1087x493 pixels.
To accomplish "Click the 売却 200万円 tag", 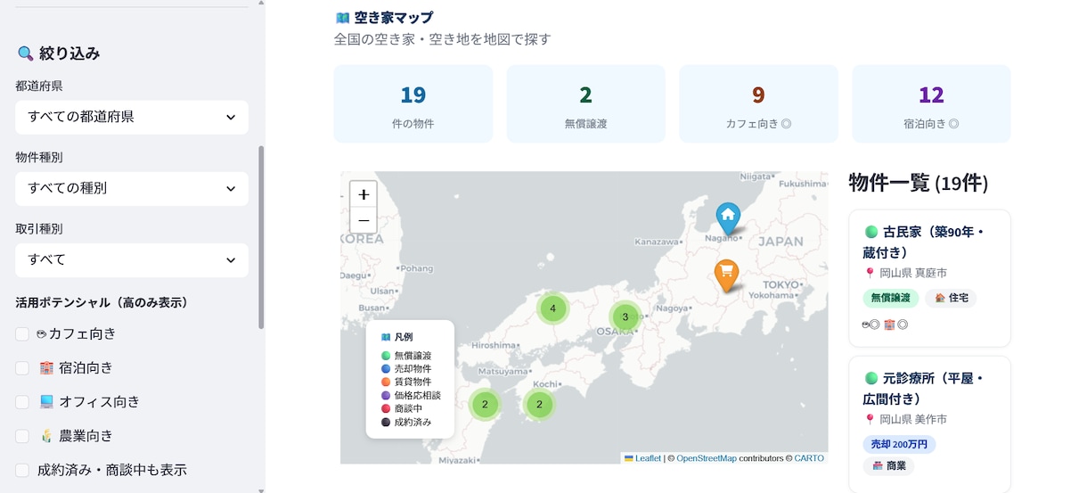I will (x=899, y=444).
